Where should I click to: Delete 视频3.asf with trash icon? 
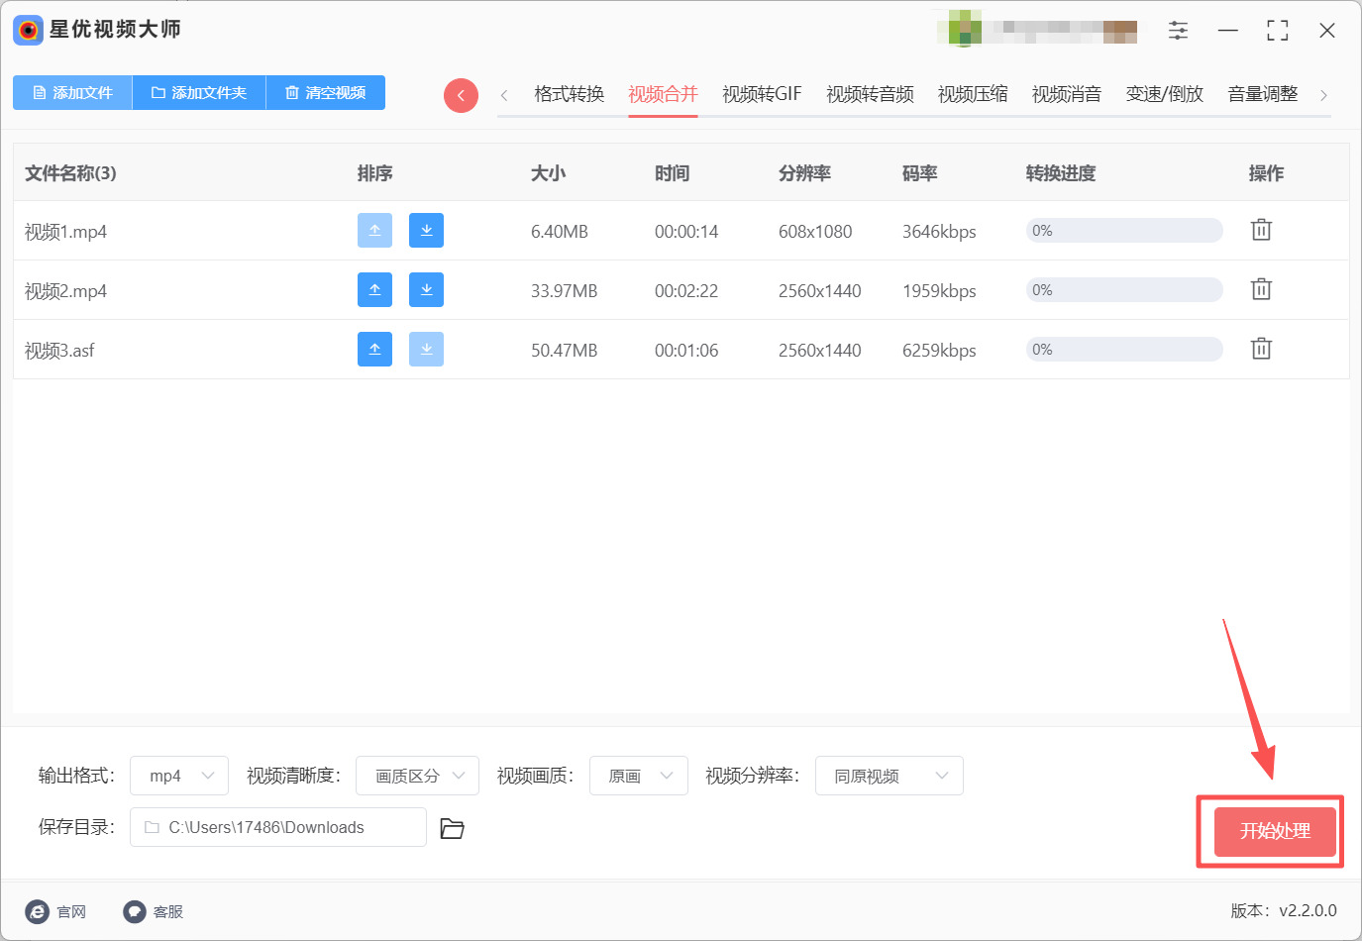click(1261, 349)
